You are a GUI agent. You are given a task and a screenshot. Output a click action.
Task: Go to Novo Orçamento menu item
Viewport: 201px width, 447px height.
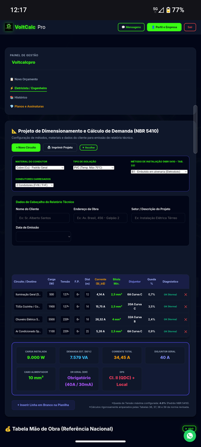click(x=24, y=79)
